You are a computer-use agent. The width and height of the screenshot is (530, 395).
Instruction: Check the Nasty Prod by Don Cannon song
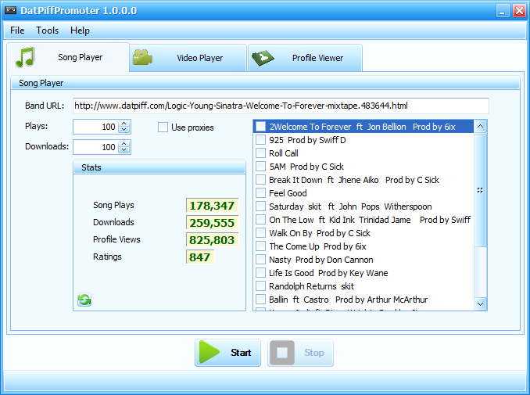tap(260, 260)
